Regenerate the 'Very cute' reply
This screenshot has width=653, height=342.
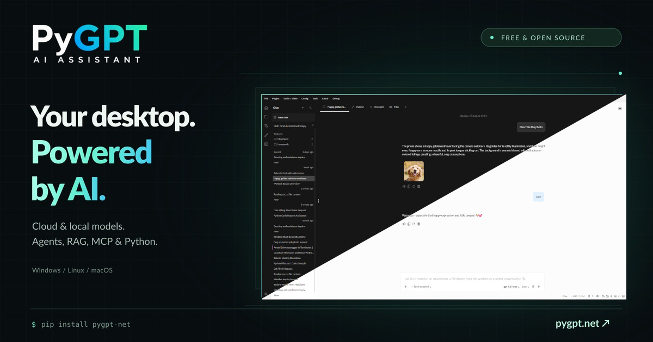[414, 224]
